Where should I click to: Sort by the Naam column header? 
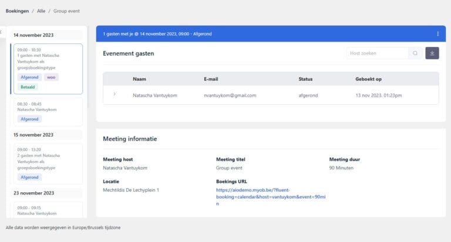point(139,79)
